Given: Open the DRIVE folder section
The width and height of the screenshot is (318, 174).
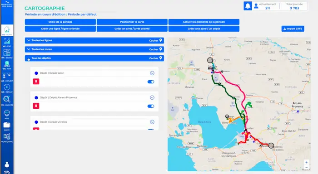Looking at the screenshot, I should (7, 126).
